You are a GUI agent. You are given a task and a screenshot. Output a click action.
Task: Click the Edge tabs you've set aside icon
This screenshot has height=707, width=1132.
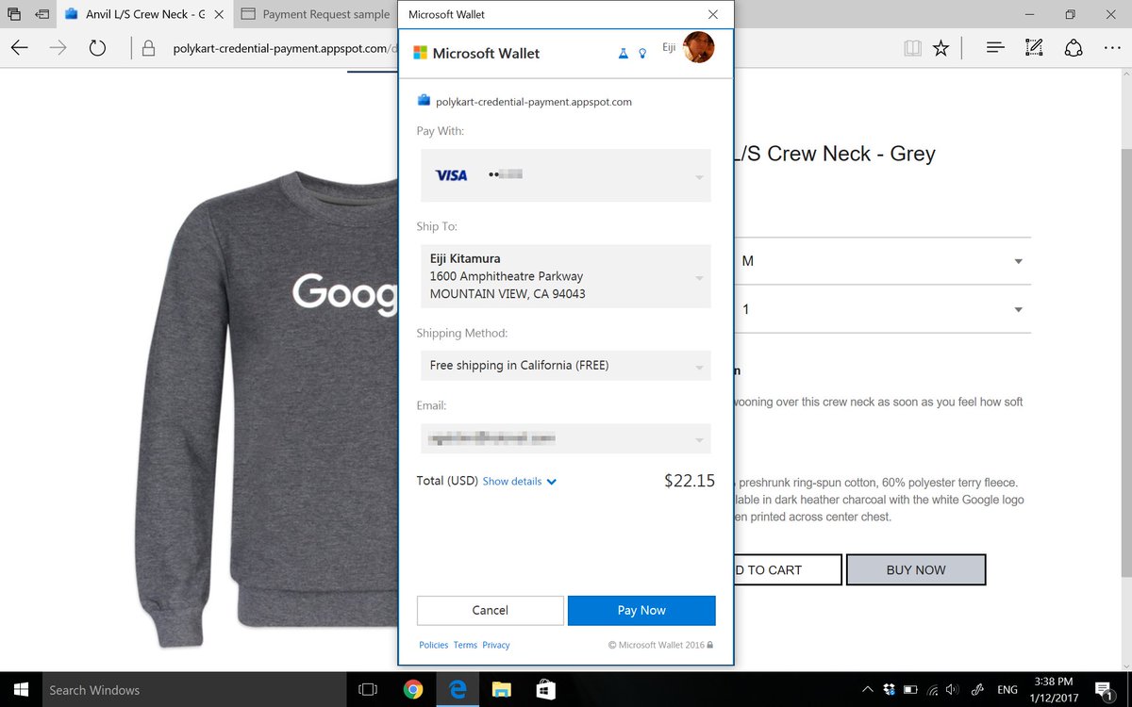click(x=14, y=14)
